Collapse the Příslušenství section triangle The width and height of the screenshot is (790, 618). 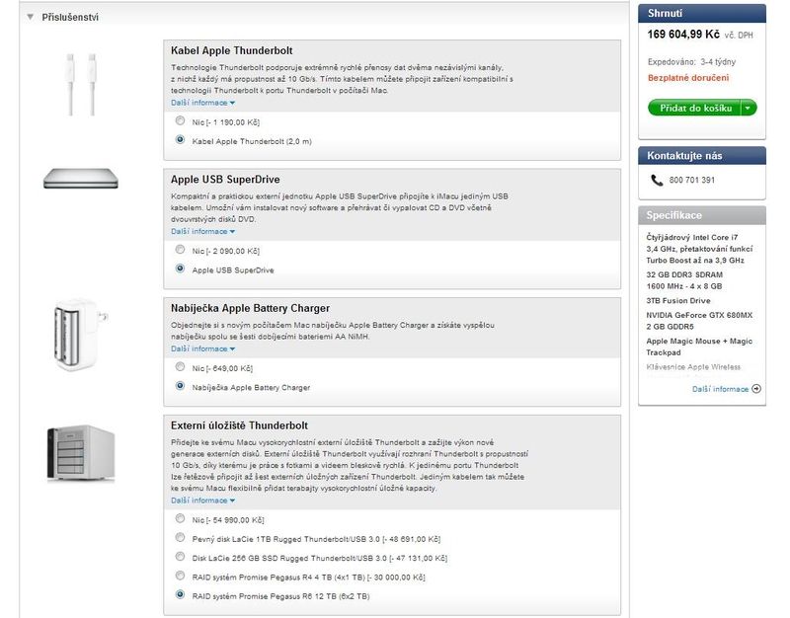[x=31, y=17]
